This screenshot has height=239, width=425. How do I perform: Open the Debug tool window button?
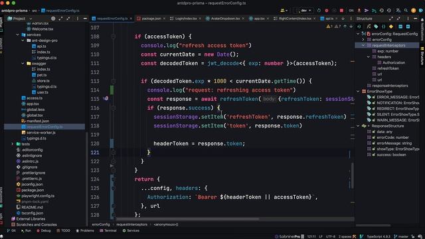(44, 230)
